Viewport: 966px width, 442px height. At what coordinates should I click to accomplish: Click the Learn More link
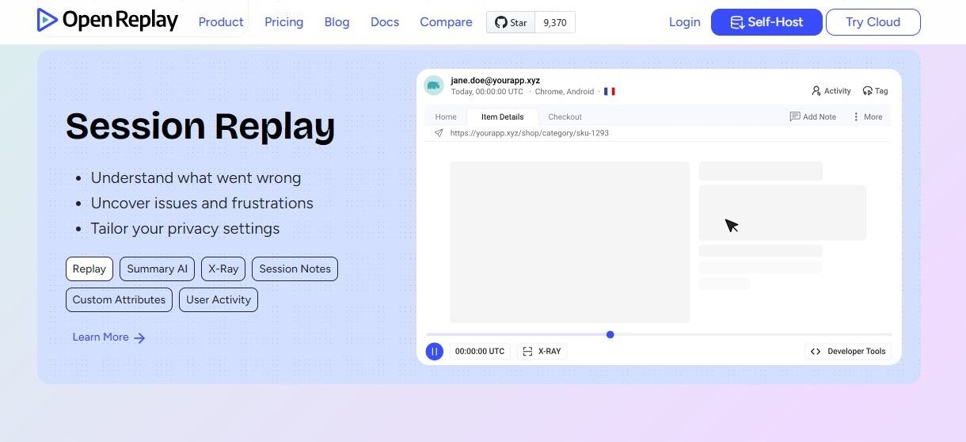108,337
